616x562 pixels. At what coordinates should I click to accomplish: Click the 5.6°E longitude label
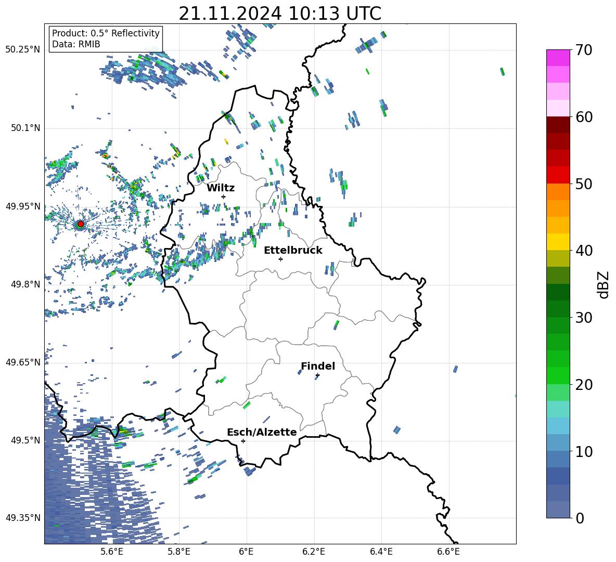[x=111, y=552]
